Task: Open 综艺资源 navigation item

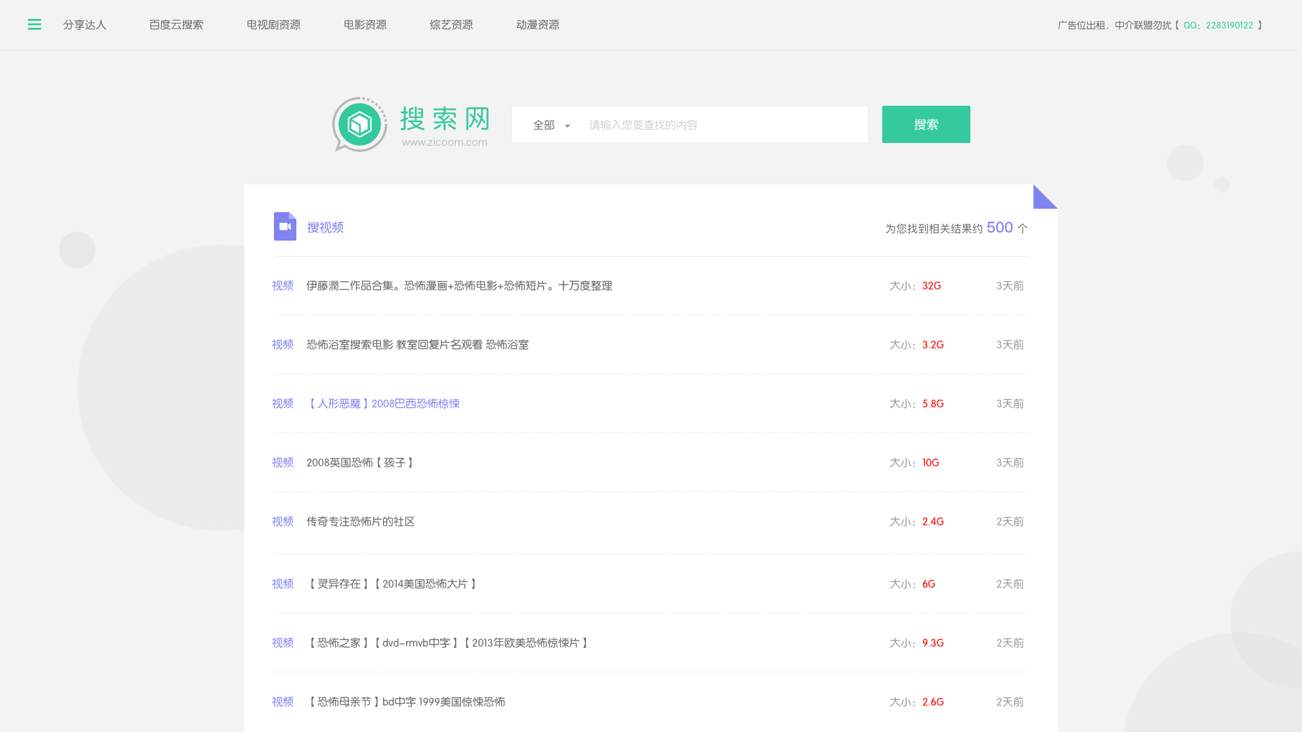Action: click(x=451, y=24)
